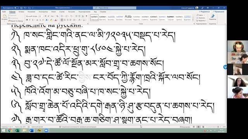Click Format Painter (Формат по образцу)
248x139 pixels.
pyautogui.click(x=15, y=21)
